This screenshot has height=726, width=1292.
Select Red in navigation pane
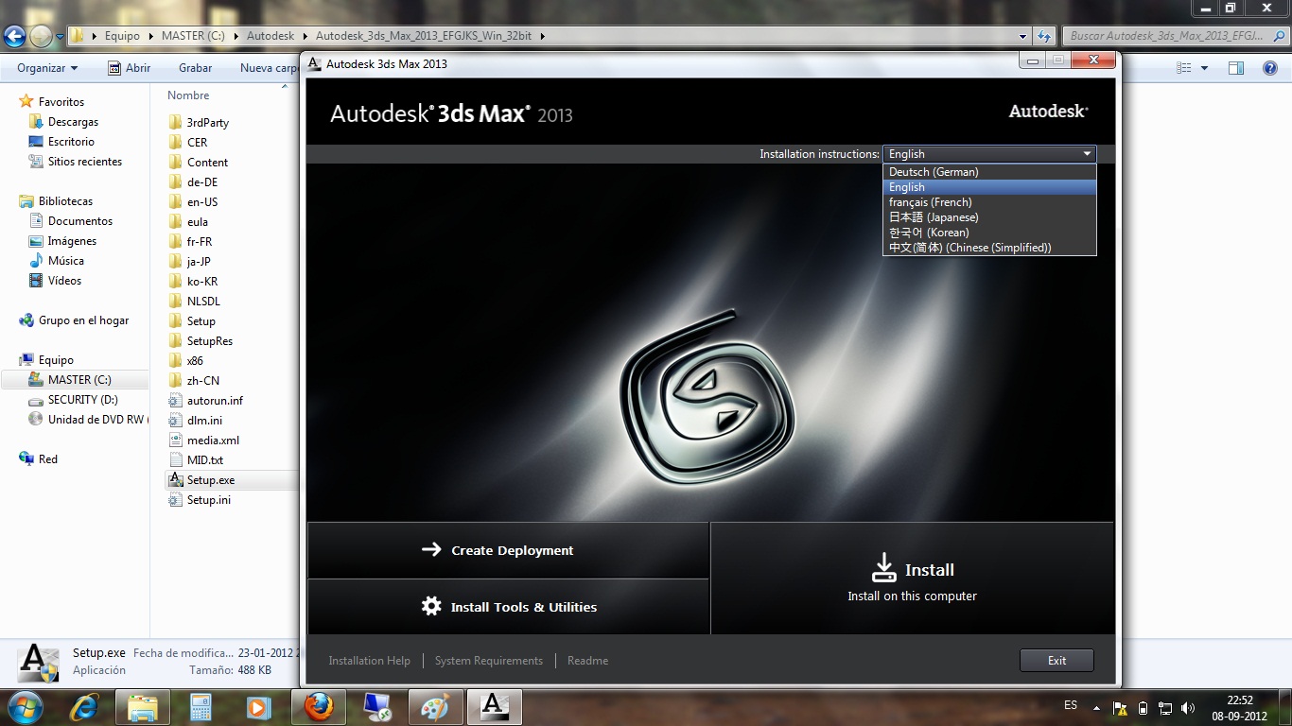pos(48,459)
